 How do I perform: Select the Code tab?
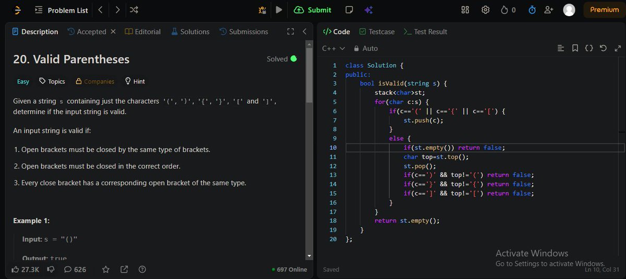(x=336, y=32)
